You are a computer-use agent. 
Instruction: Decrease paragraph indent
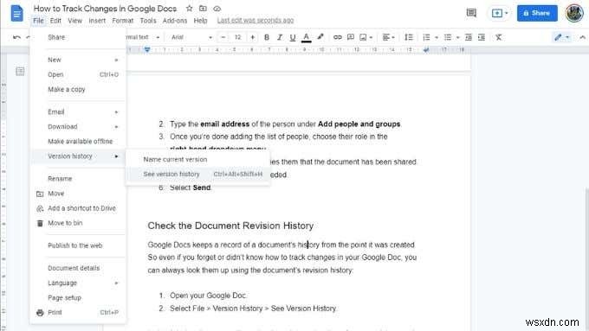pyautogui.click(x=468, y=37)
